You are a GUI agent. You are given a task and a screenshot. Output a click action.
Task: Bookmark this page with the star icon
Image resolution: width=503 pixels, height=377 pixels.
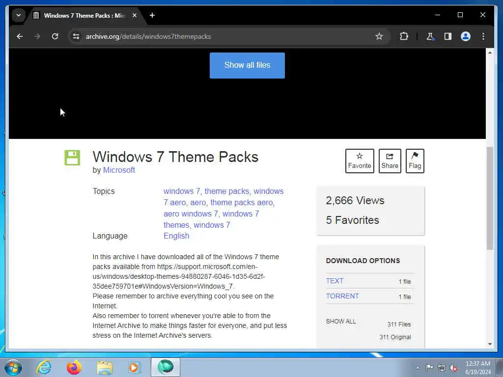point(379,36)
